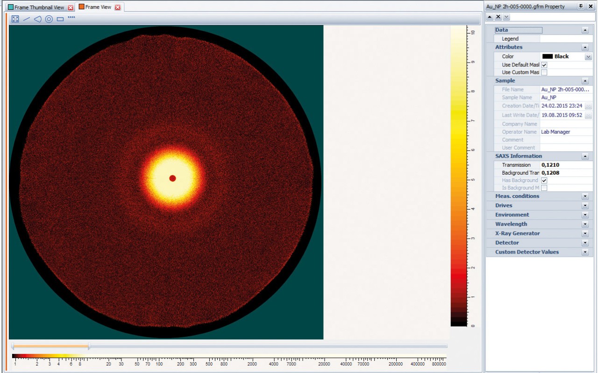Image resolution: width=598 pixels, height=373 pixels.
Task: Open the Color dropdown showing Black
Action: coord(588,56)
